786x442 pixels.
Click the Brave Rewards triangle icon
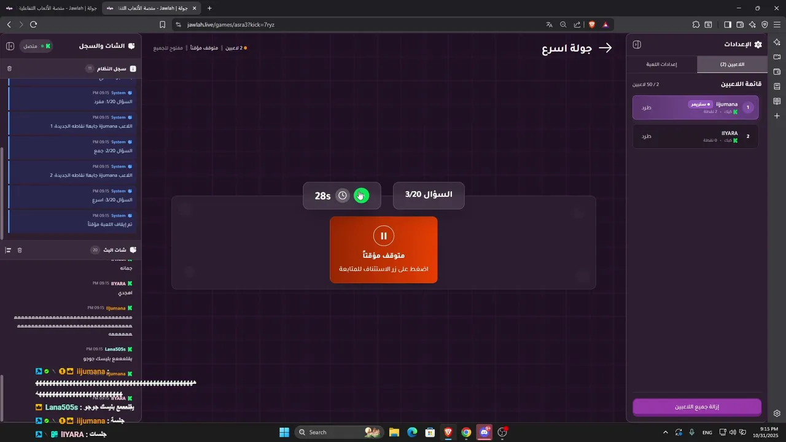[x=605, y=25]
